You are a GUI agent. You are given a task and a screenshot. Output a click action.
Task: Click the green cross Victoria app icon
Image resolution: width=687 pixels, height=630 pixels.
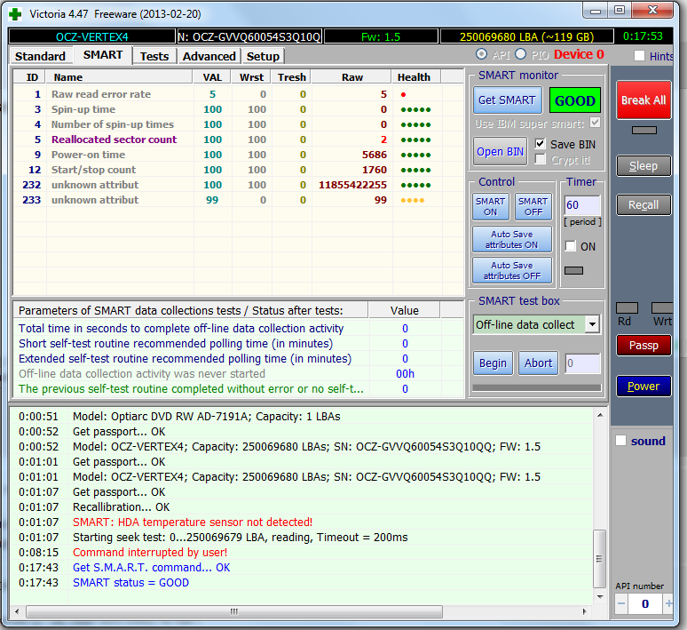tap(15, 14)
